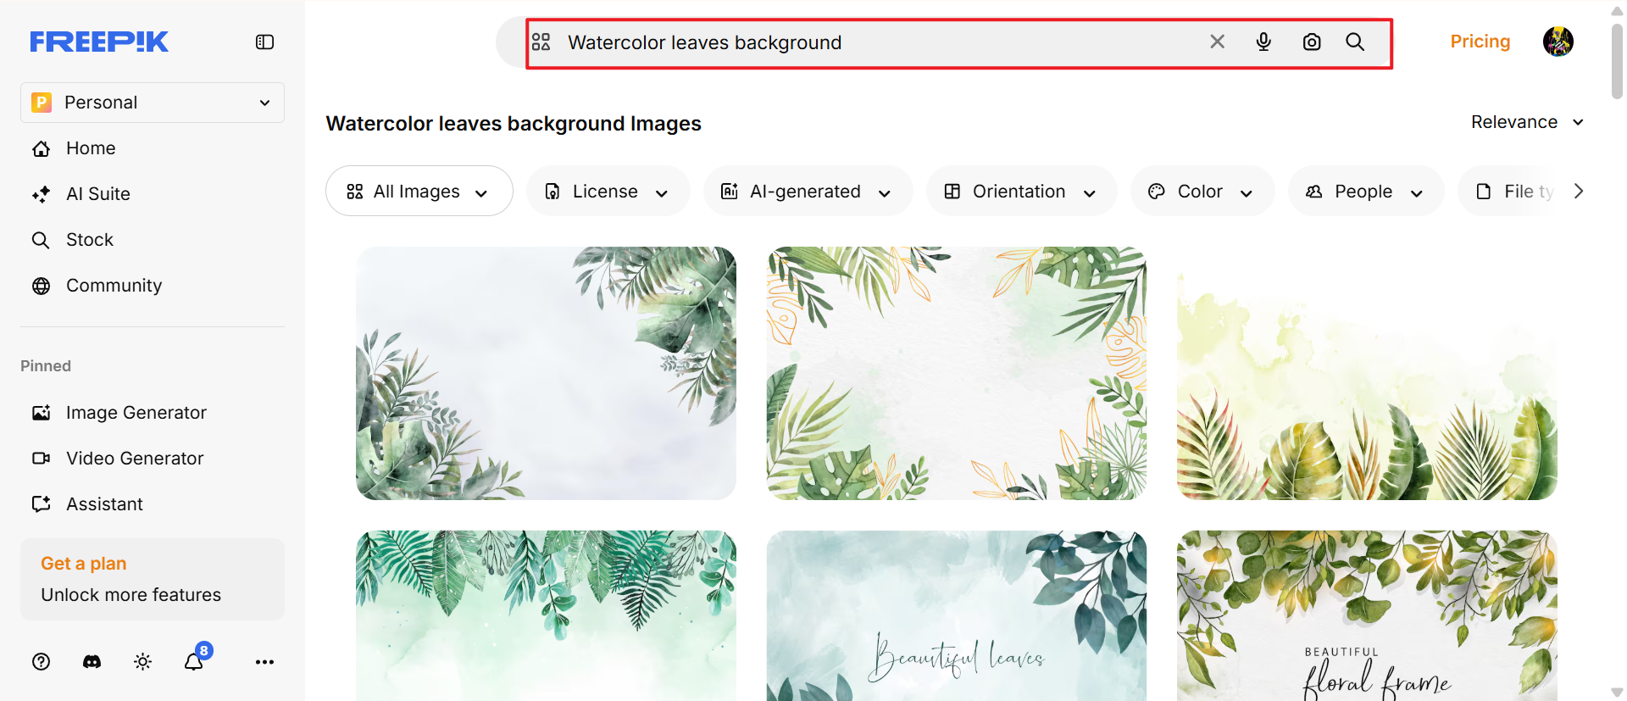Open Beautiful leaves thumbnail

tap(957, 616)
